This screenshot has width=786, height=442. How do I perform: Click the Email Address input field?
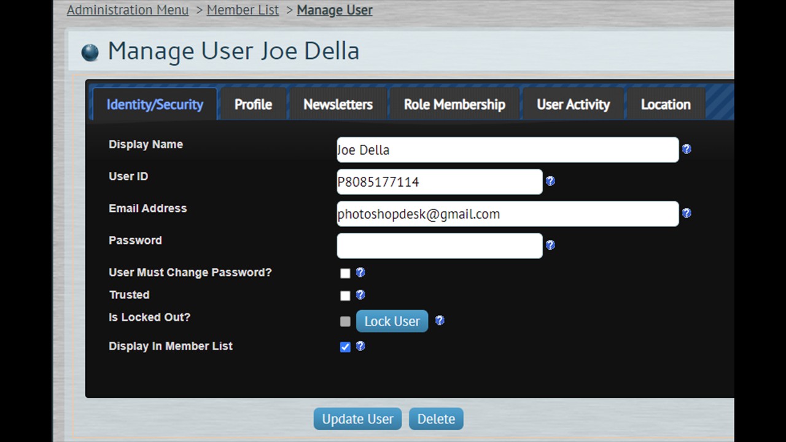tap(508, 214)
